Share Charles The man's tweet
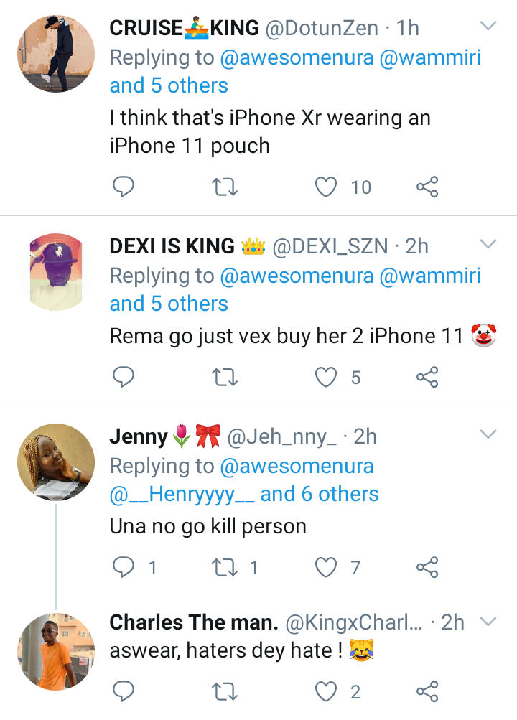Screen dimensions: 517x720 pyautogui.click(x=427, y=691)
